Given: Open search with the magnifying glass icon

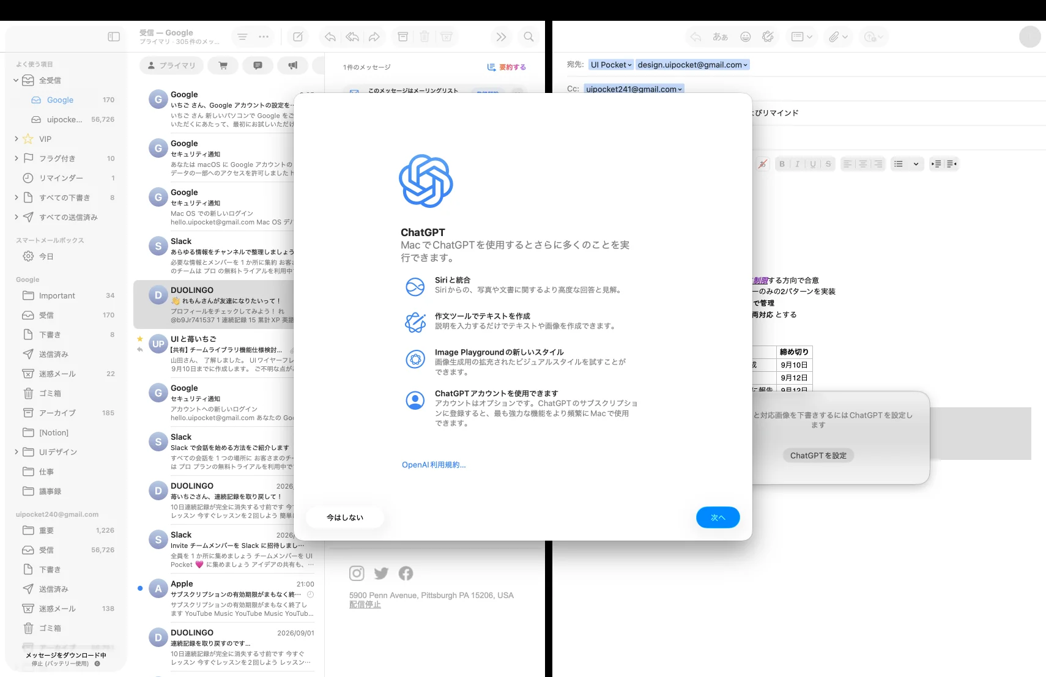Looking at the screenshot, I should pos(529,37).
